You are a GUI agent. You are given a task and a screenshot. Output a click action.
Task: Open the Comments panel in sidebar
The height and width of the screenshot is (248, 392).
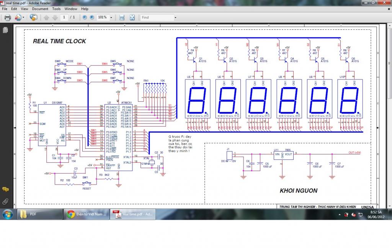click(x=5, y=190)
